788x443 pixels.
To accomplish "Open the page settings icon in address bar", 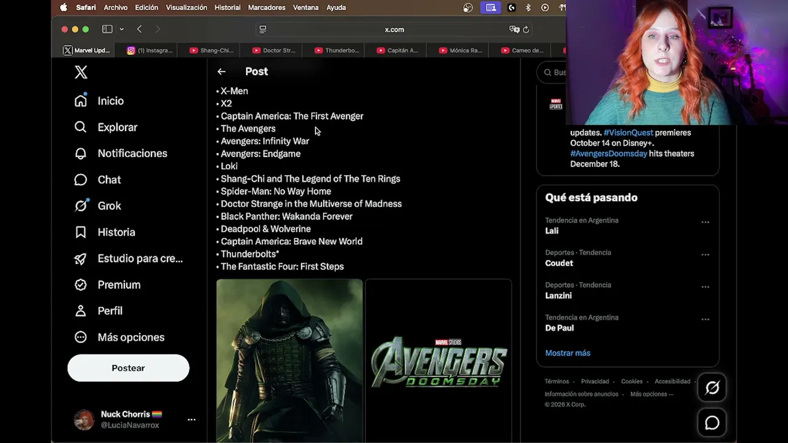I will click(x=263, y=29).
